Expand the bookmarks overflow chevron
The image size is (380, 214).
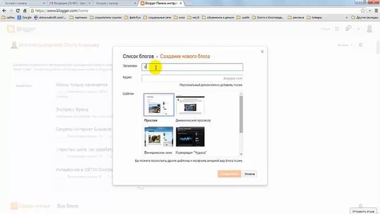tap(347, 17)
